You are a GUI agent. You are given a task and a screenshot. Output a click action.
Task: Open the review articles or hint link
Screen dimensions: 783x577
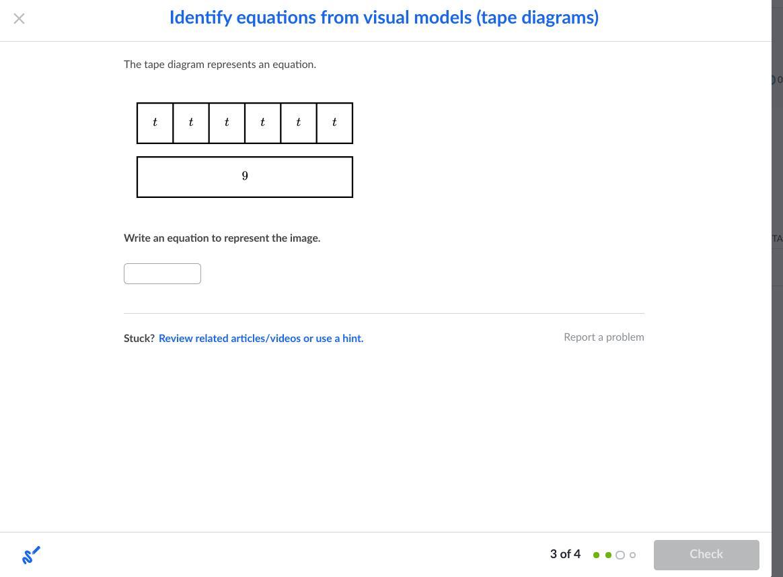tap(261, 338)
